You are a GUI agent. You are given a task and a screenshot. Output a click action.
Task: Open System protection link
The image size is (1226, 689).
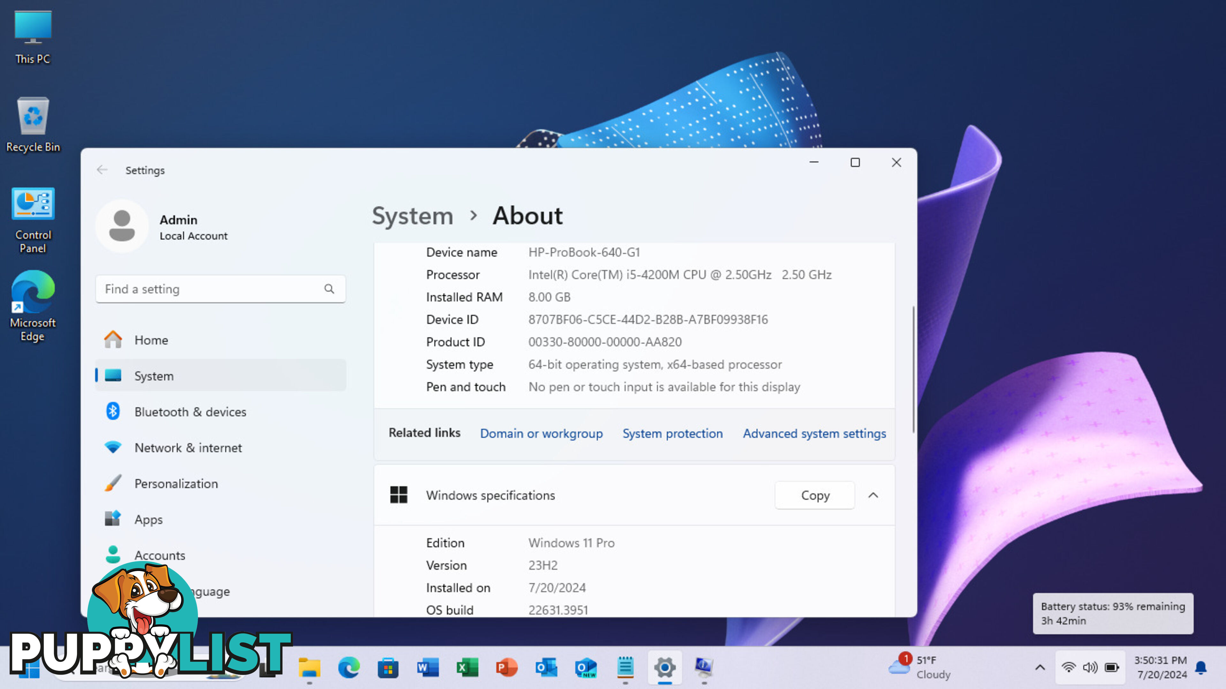pos(672,433)
